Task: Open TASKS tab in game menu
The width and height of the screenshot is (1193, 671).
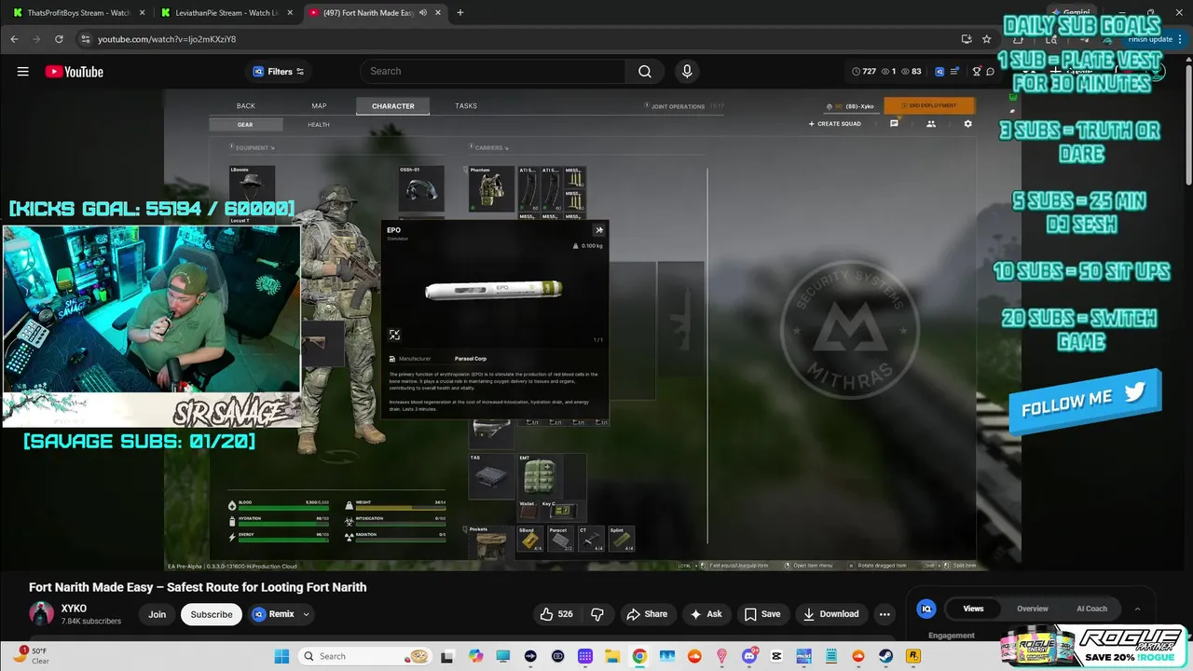Action: [x=466, y=106]
